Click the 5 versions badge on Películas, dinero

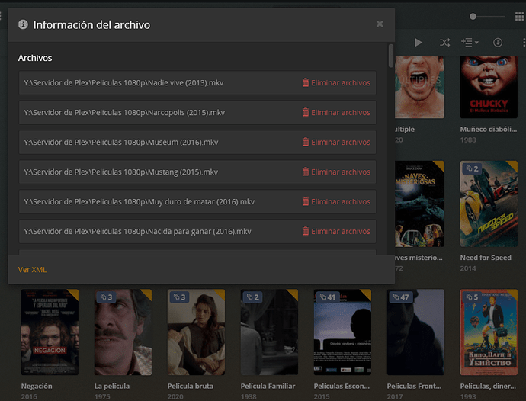click(x=472, y=297)
